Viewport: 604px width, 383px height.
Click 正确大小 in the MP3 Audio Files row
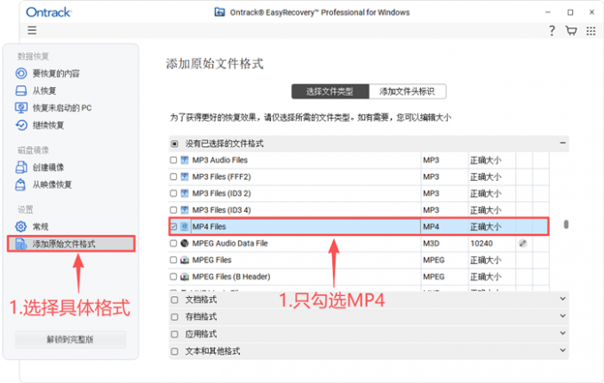pos(486,160)
